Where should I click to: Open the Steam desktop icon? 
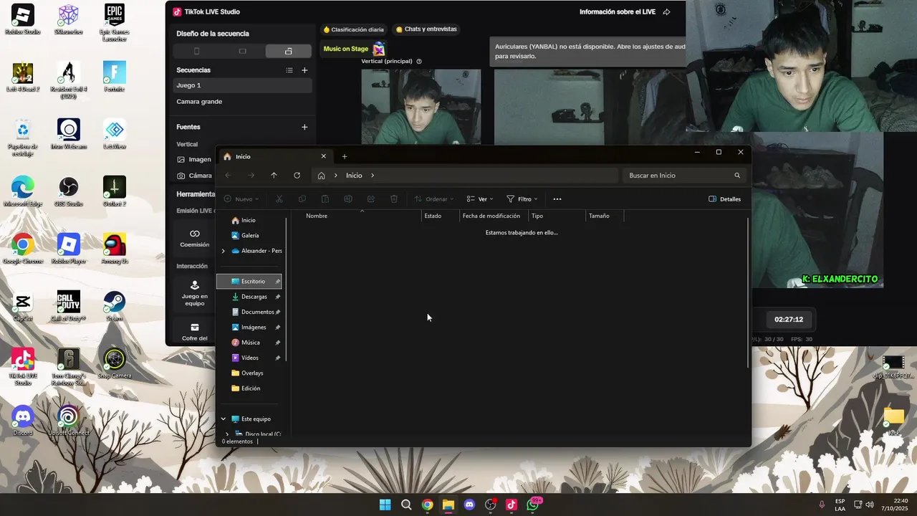(x=115, y=307)
